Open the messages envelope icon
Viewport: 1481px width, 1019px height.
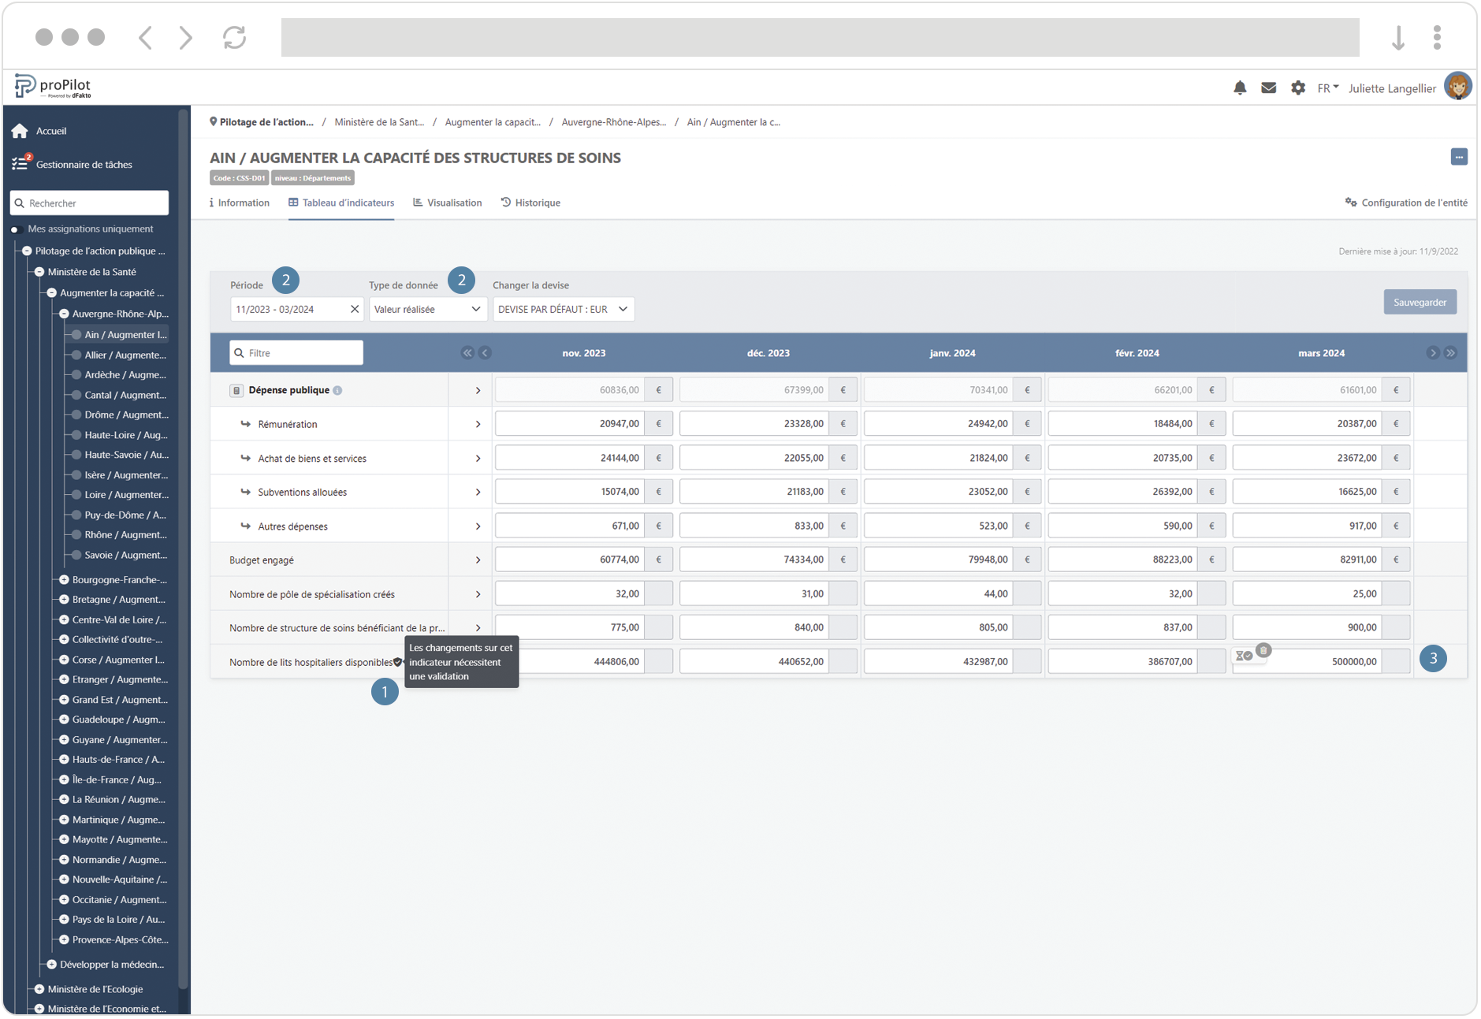(x=1268, y=88)
